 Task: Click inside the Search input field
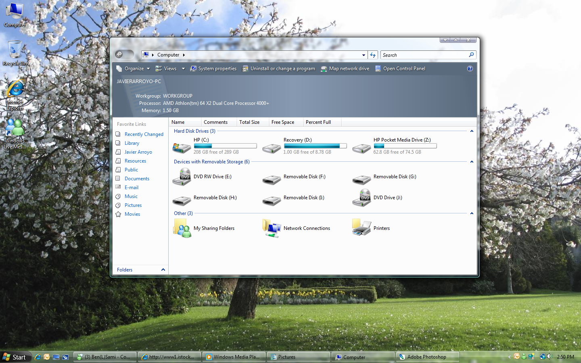[x=425, y=55]
